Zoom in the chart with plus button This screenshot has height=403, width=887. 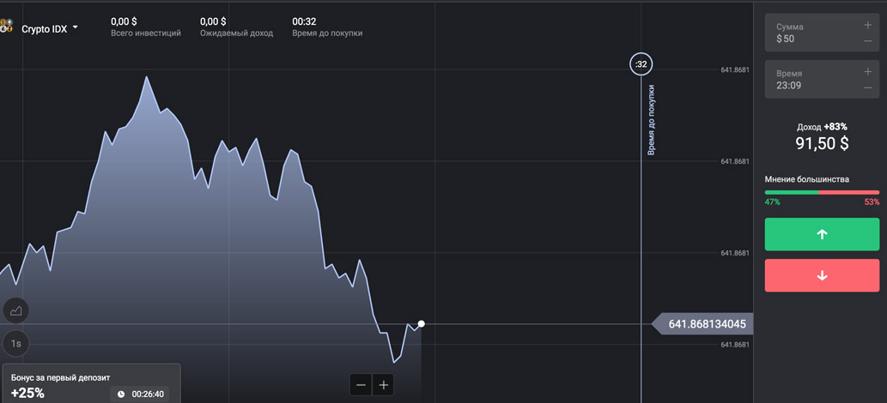click(384, 386)
